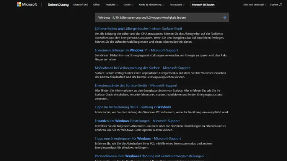The image size is (287, 161).
Task: Open Personalisieren Ihrer Windows-Erfahrung result
Action: (x=149, y=156)
